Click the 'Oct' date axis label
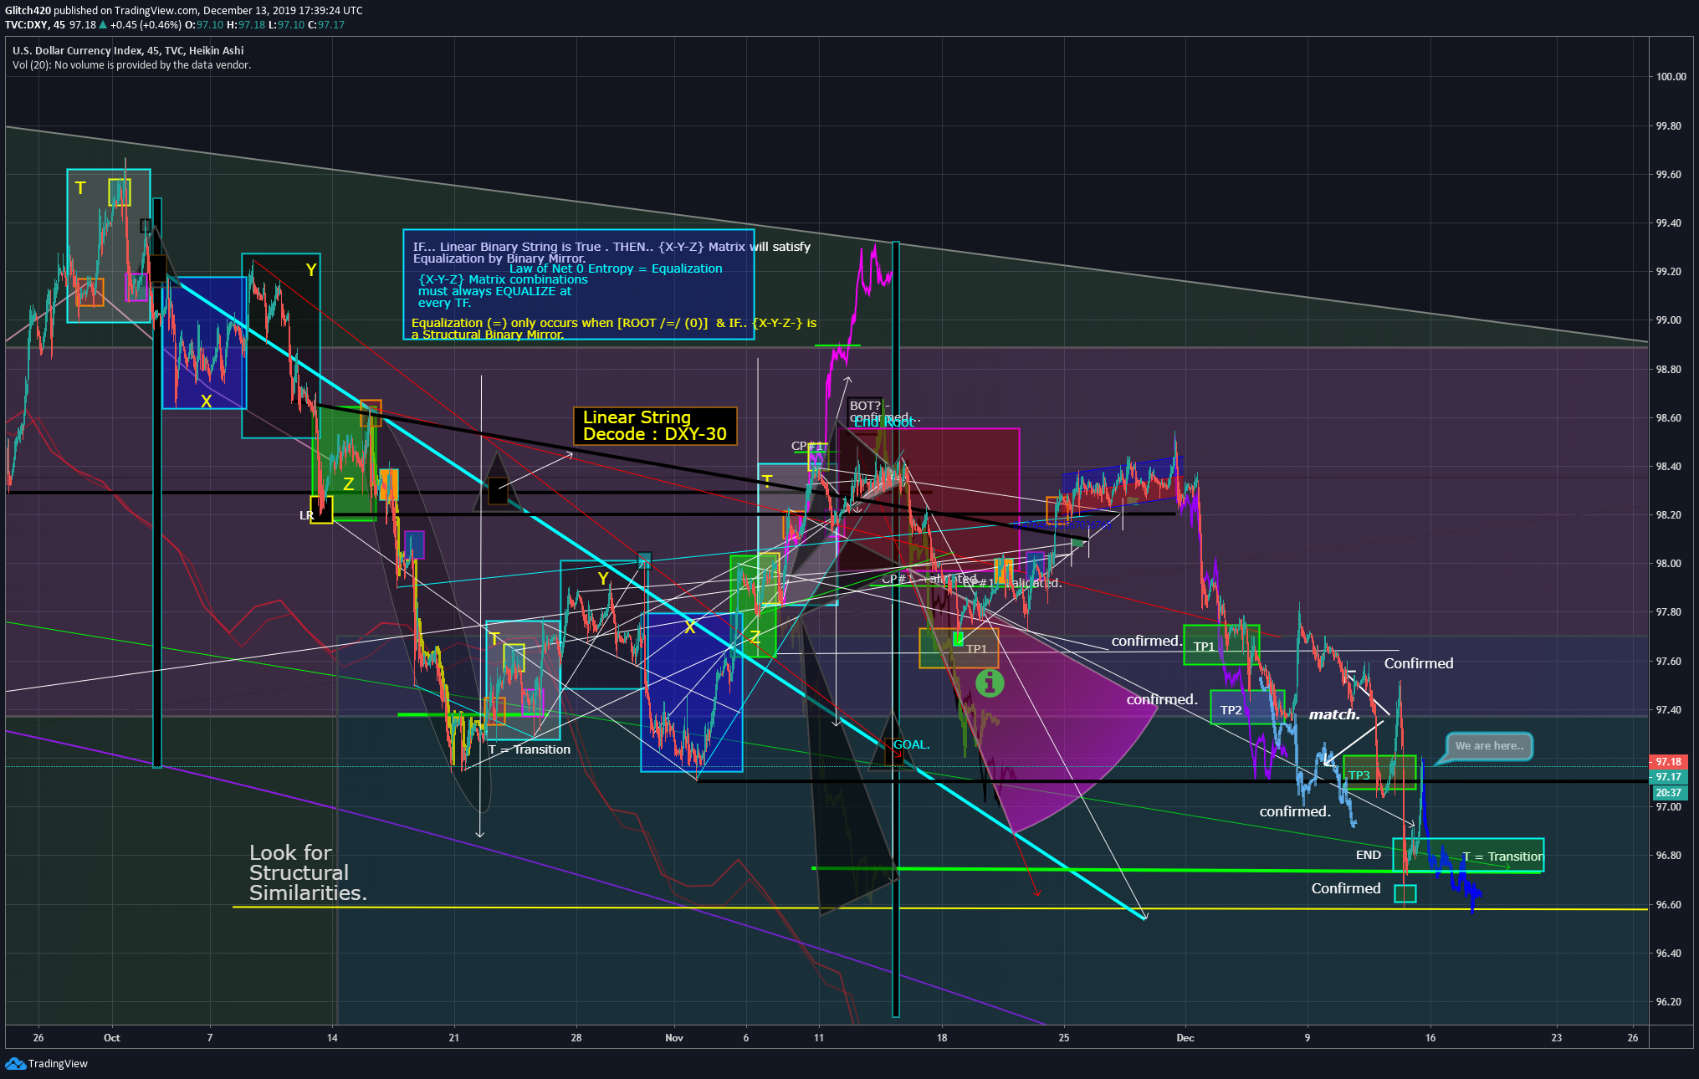This screenshot has width=1699, height=1079. pyautogui.click(x=111, y=1037)
